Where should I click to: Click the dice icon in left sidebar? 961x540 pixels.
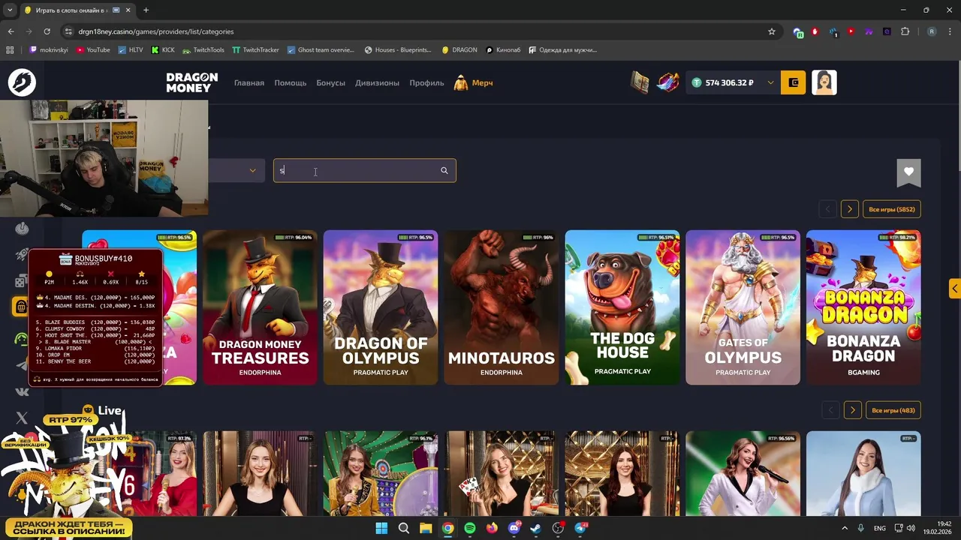pyautogui.click(x=20, y=281)
